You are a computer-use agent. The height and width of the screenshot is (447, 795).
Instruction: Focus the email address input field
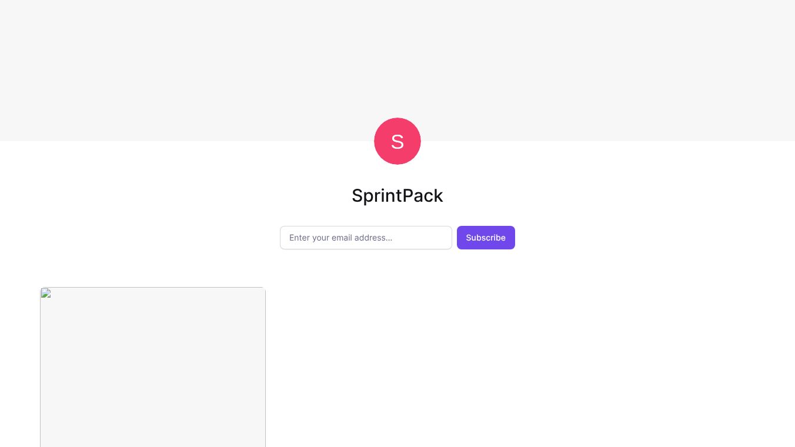[x=366, y=238]
